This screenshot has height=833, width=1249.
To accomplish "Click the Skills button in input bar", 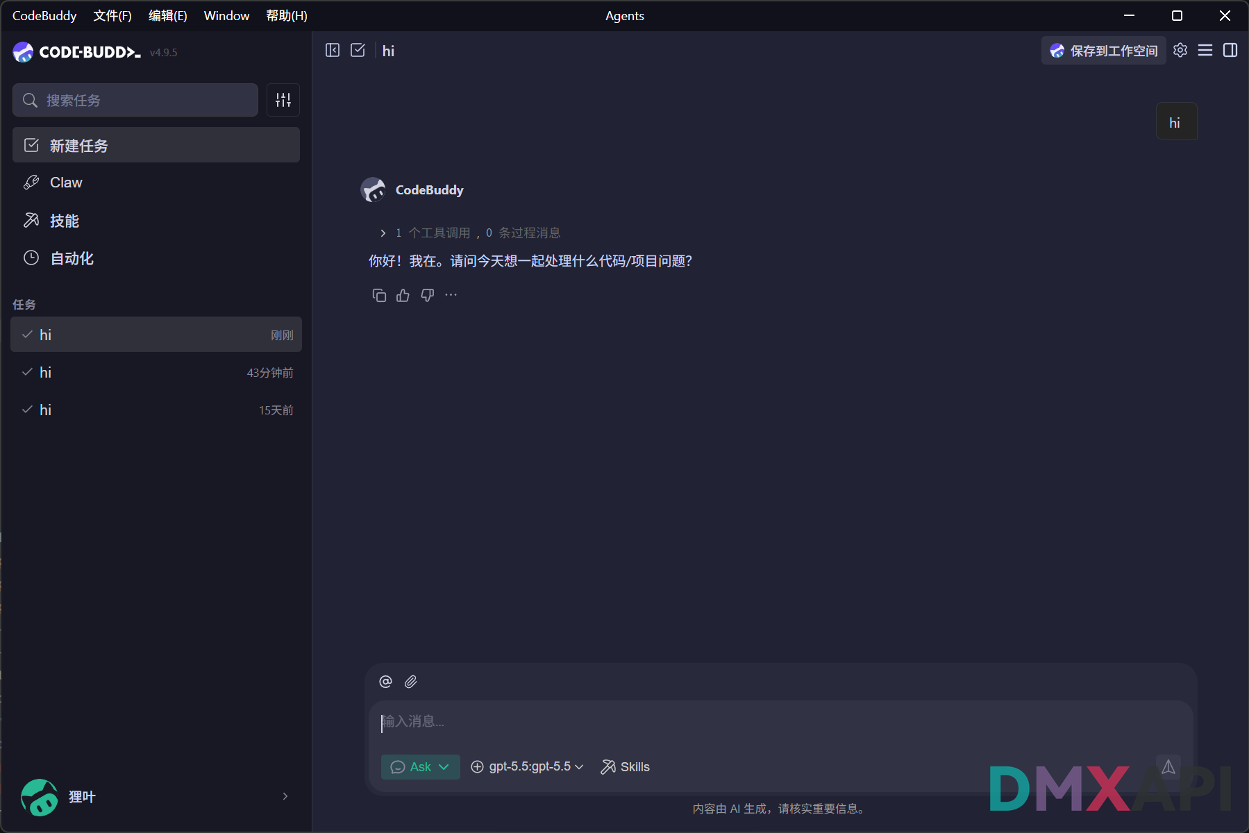I will pos(625,767).
